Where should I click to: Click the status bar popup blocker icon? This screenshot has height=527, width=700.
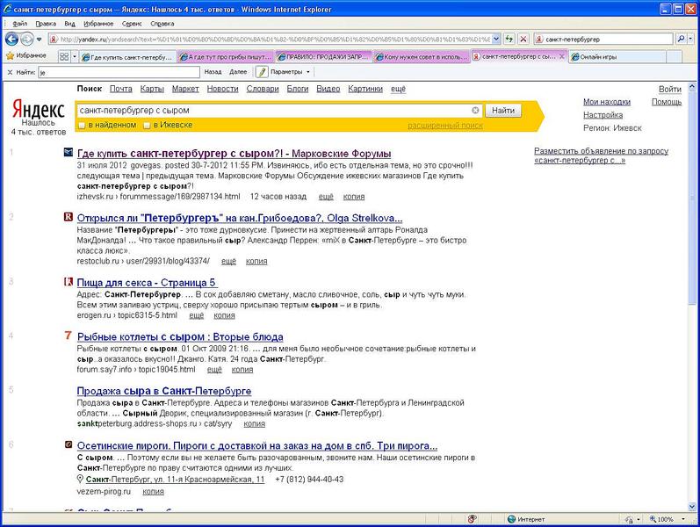pyautogui.click(x=472, y=519)
